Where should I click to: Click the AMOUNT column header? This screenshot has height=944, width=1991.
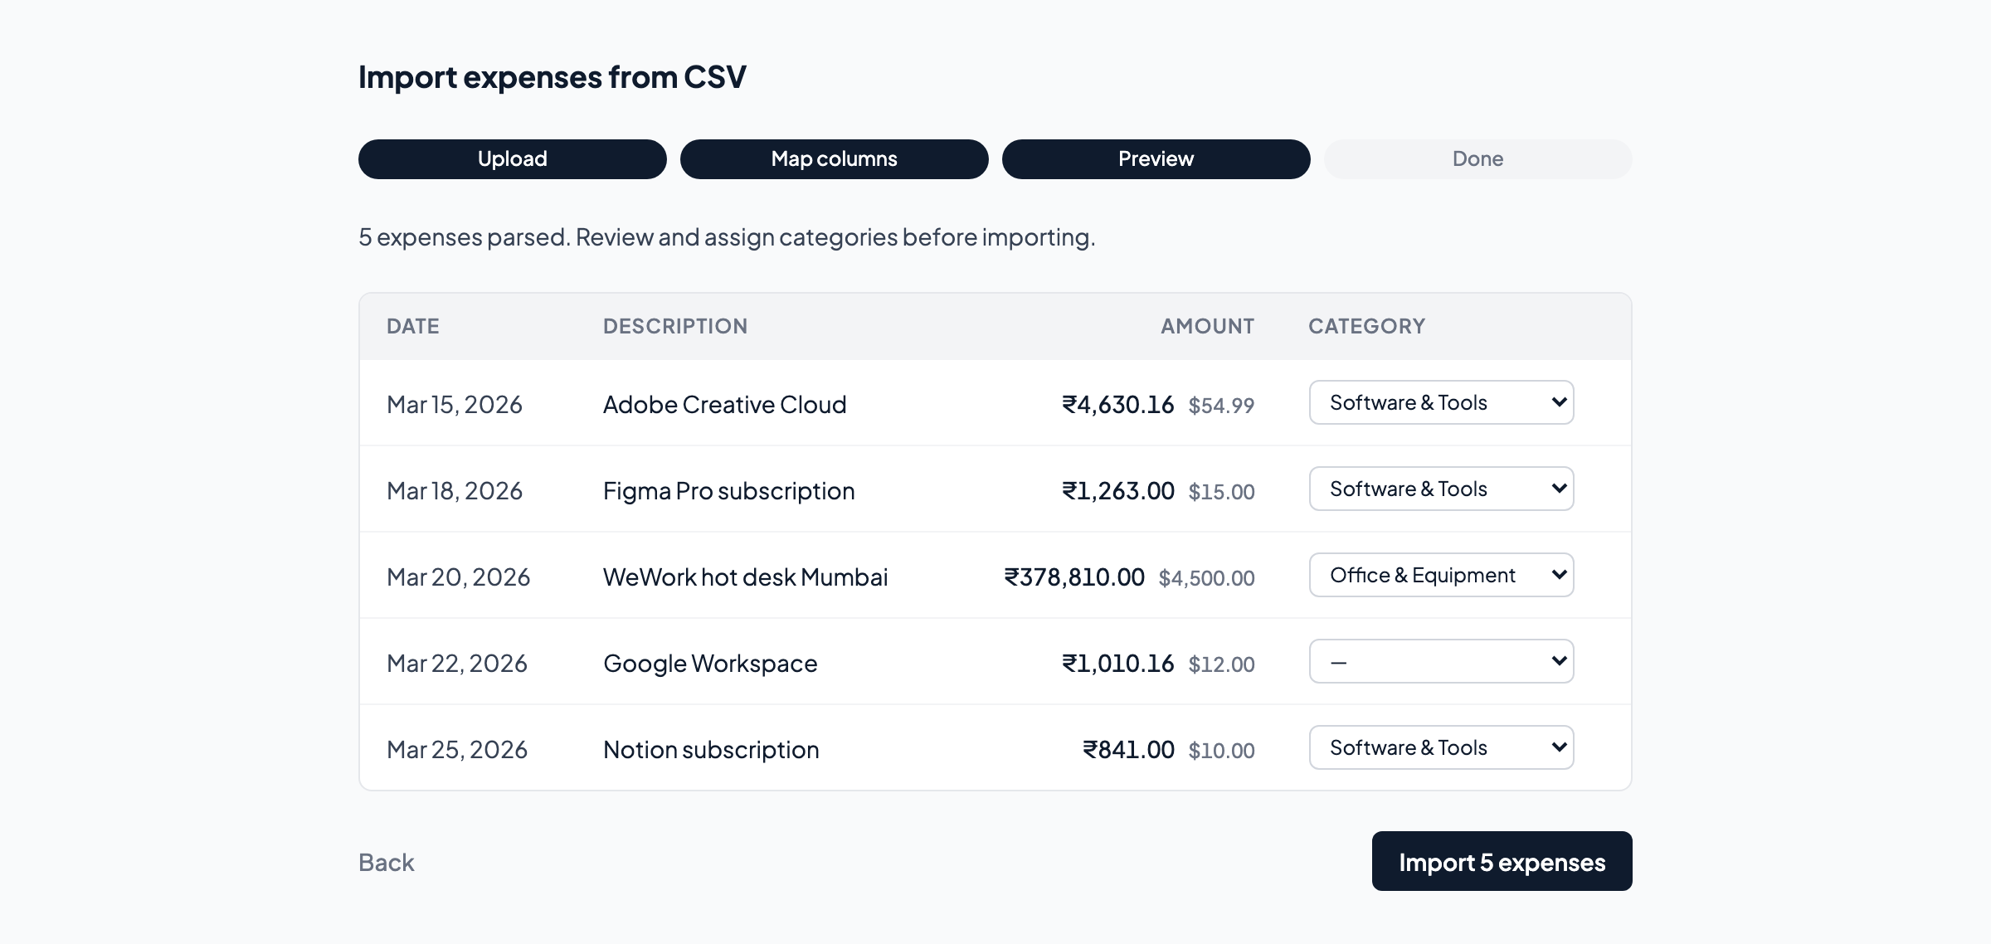1206,326
